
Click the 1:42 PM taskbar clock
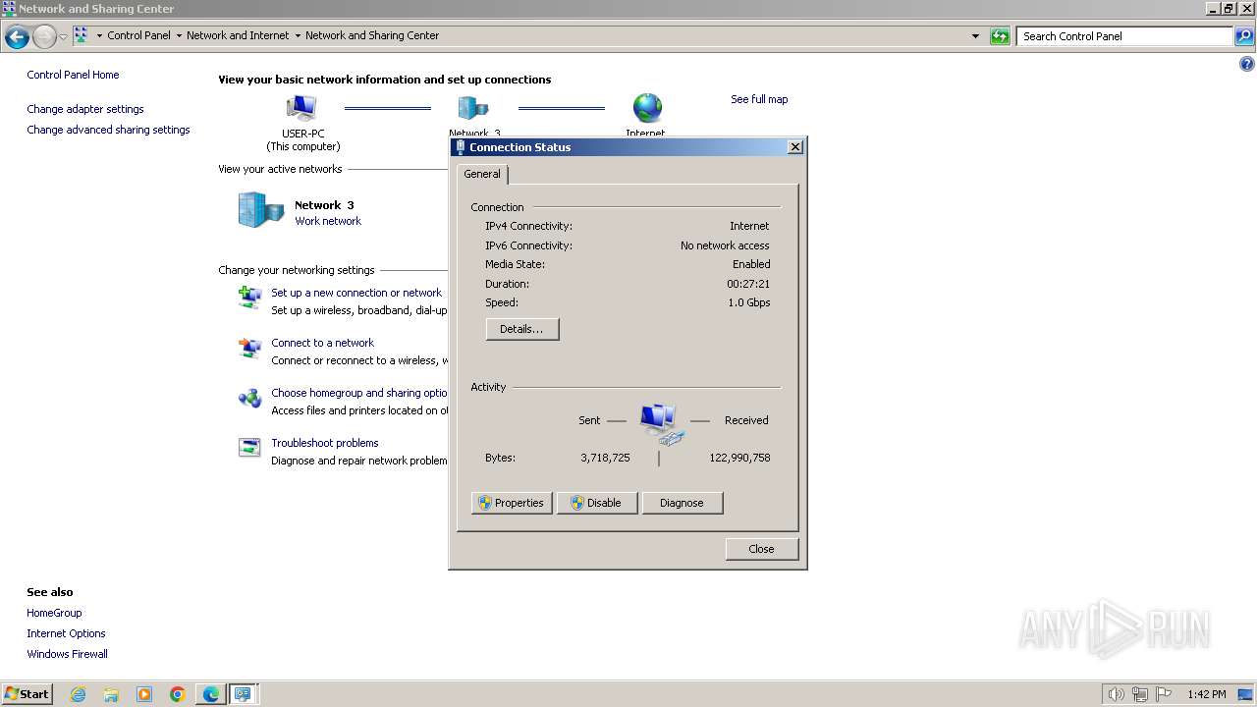coord(1207,694)
